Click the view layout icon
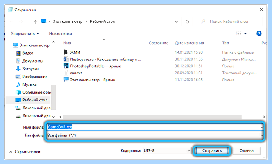 [x=238, y=33]
